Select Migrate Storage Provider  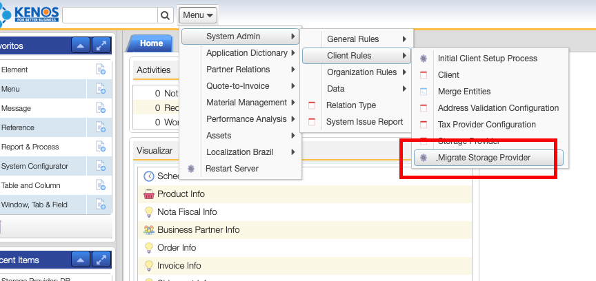click(484, 158)
